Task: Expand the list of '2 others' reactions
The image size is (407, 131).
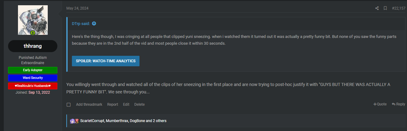Action: pyautogui.click(x=160, y=121)
